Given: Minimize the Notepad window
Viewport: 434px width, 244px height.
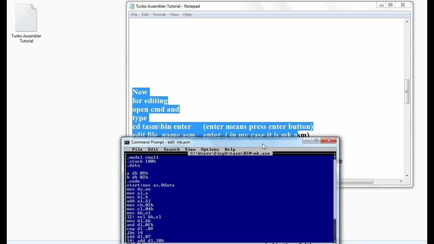Looking at the screenshot, I should (382, 5).
